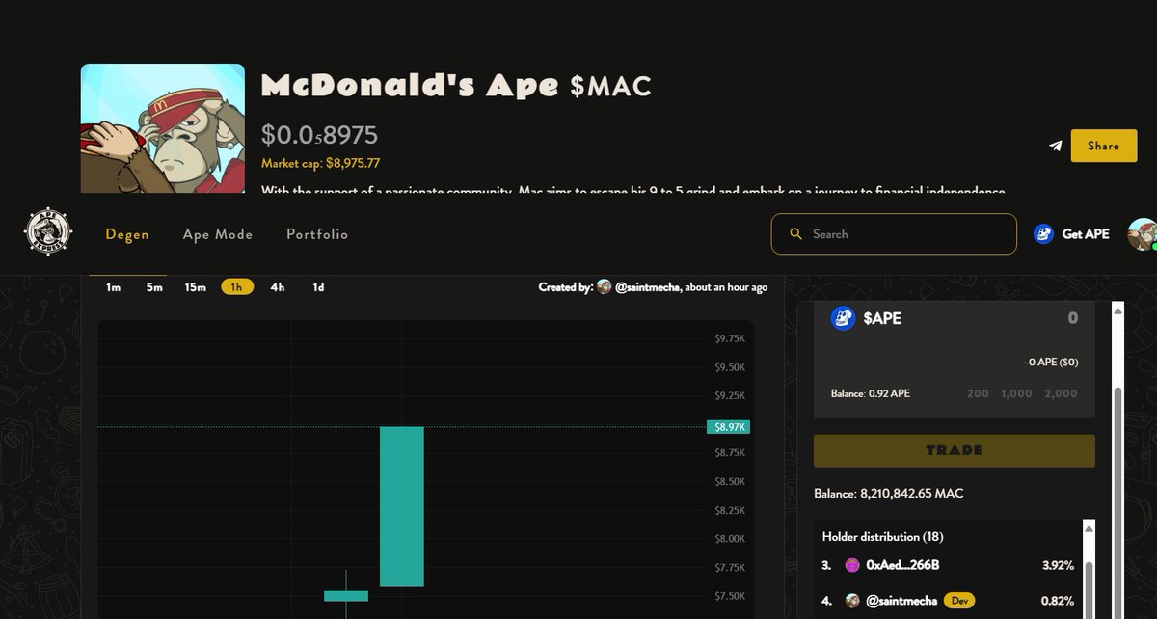Click the ApeCoin icon beside Get APE

(x=1043, y=233)
